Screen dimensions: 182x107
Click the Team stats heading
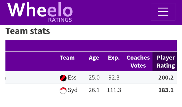28,31
